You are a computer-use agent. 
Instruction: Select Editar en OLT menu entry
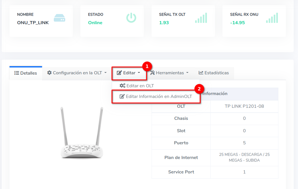tap(140, 86)
